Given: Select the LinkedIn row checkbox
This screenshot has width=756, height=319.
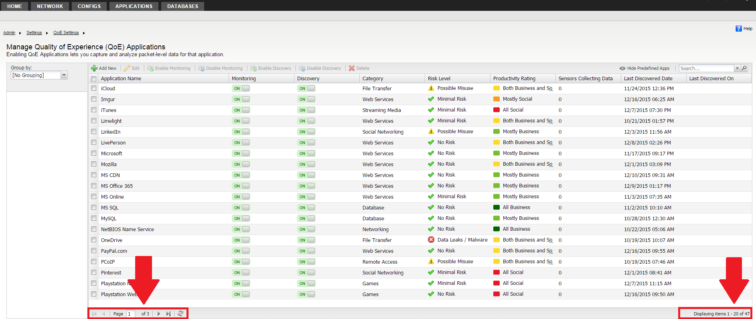Looking at the screenshot, I should (x=94, y=132).
